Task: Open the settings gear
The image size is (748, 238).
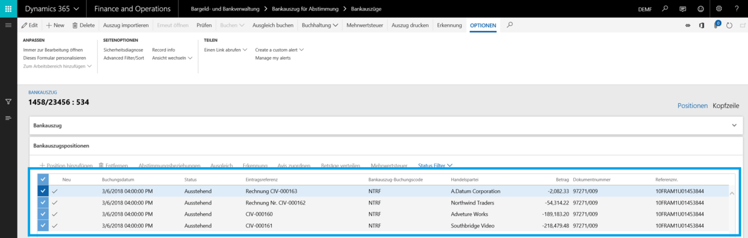Action: point(719,9)
